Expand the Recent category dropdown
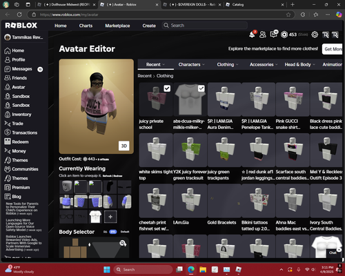345x276 pixels. [156, 64]
